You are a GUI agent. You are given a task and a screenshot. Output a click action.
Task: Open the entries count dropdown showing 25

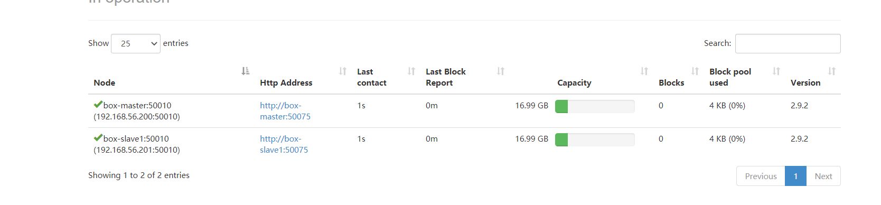136,43
